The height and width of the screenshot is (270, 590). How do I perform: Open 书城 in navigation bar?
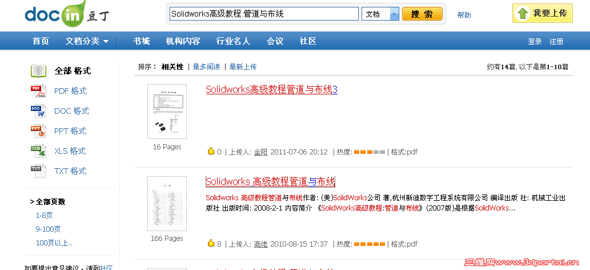point(141,41)
